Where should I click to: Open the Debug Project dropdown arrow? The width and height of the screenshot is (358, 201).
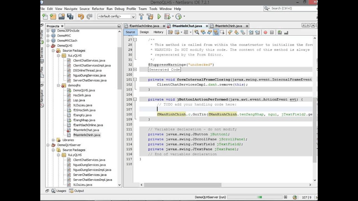pos(173,16)
